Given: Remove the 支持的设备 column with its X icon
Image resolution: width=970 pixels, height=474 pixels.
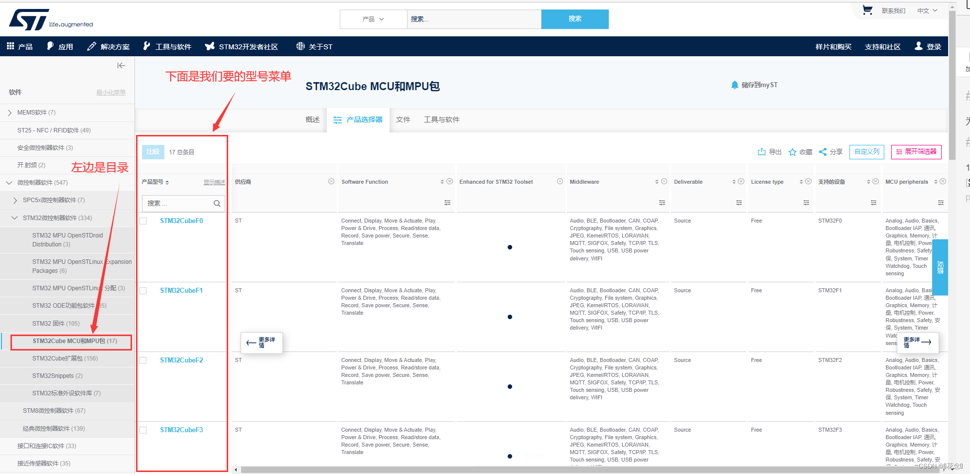Looking at the screenshot, I should tap(876, 181).
